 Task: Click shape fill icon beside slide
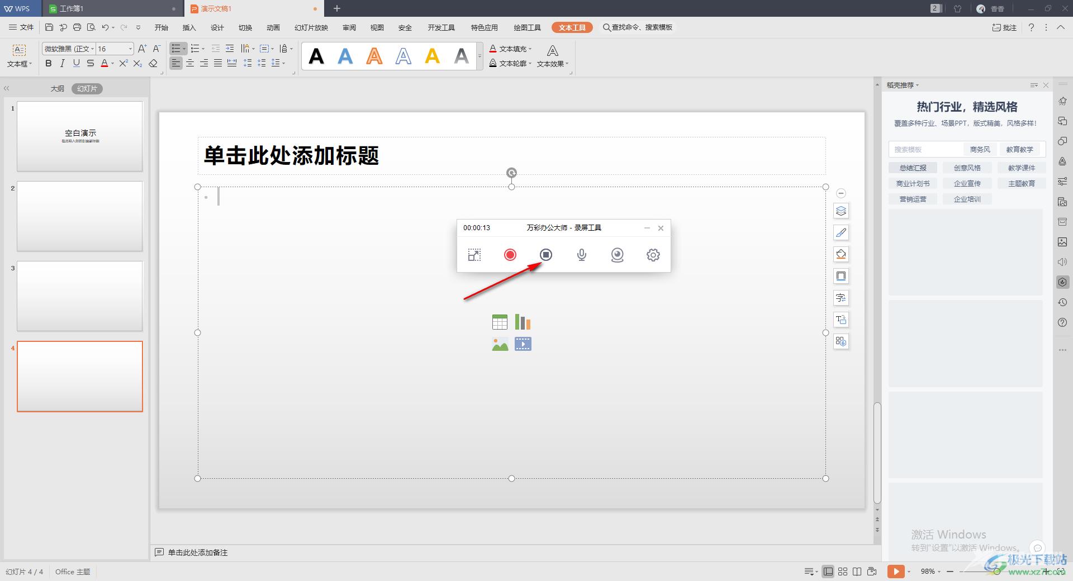coord(841,254)
